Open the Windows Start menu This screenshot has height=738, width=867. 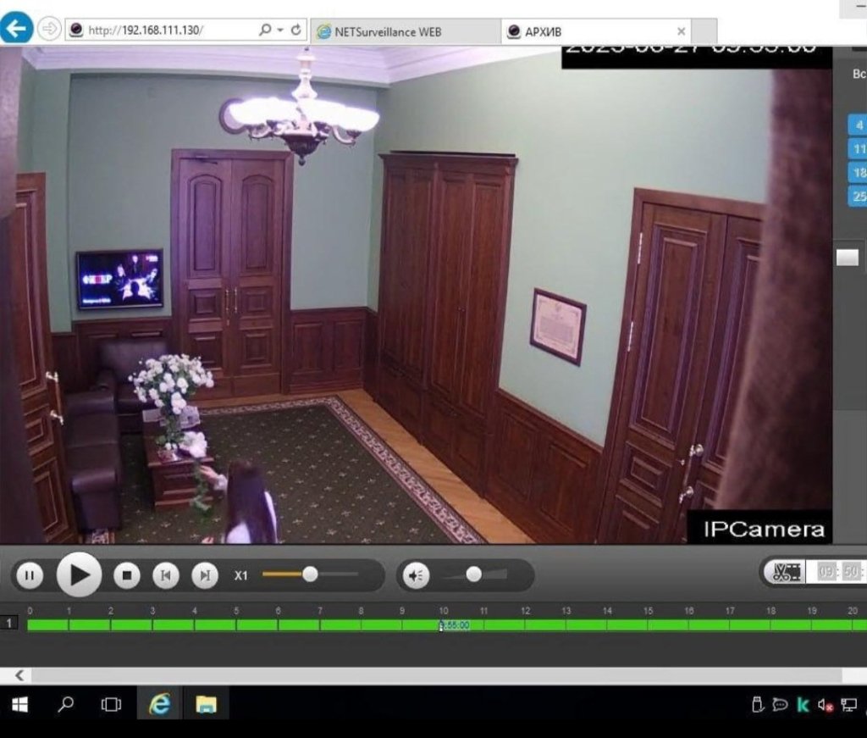pyautogui.click(x=19, y=705)
